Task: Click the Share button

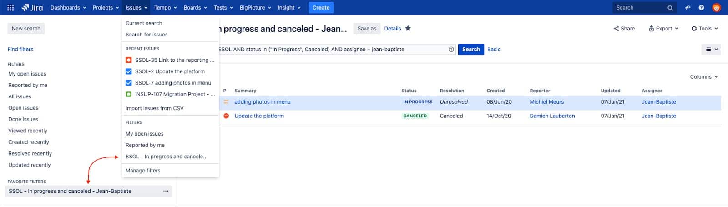Action: 624,28
